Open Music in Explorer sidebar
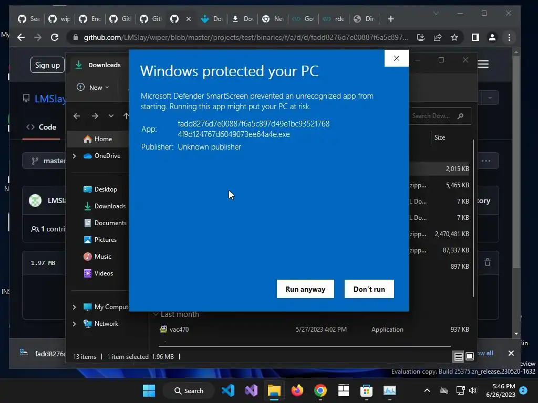 click(x=97, y=256)
